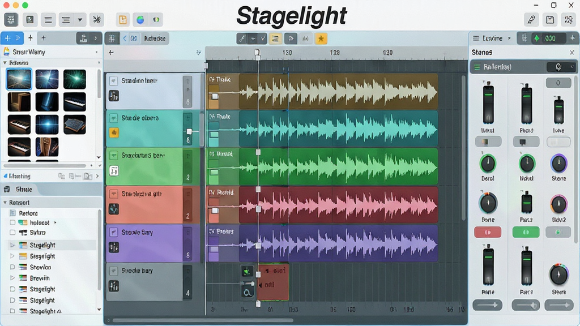Close the Stenes panel
The width and height of the screenshot is (580, 326).
point(572,53)
